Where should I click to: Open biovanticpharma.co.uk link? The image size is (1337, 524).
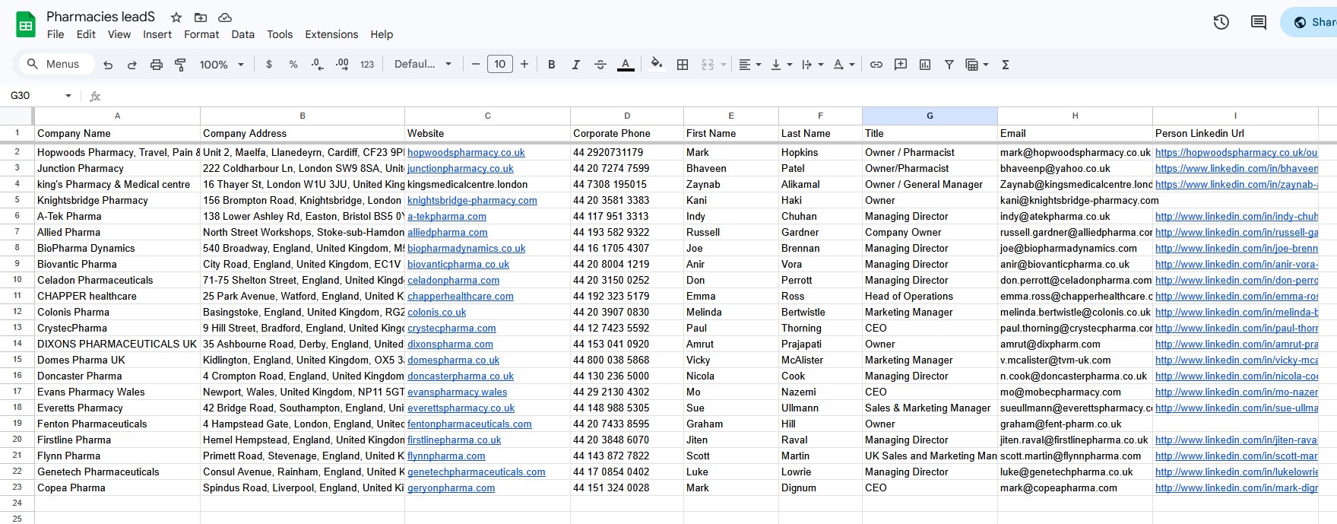coord(458,265)
